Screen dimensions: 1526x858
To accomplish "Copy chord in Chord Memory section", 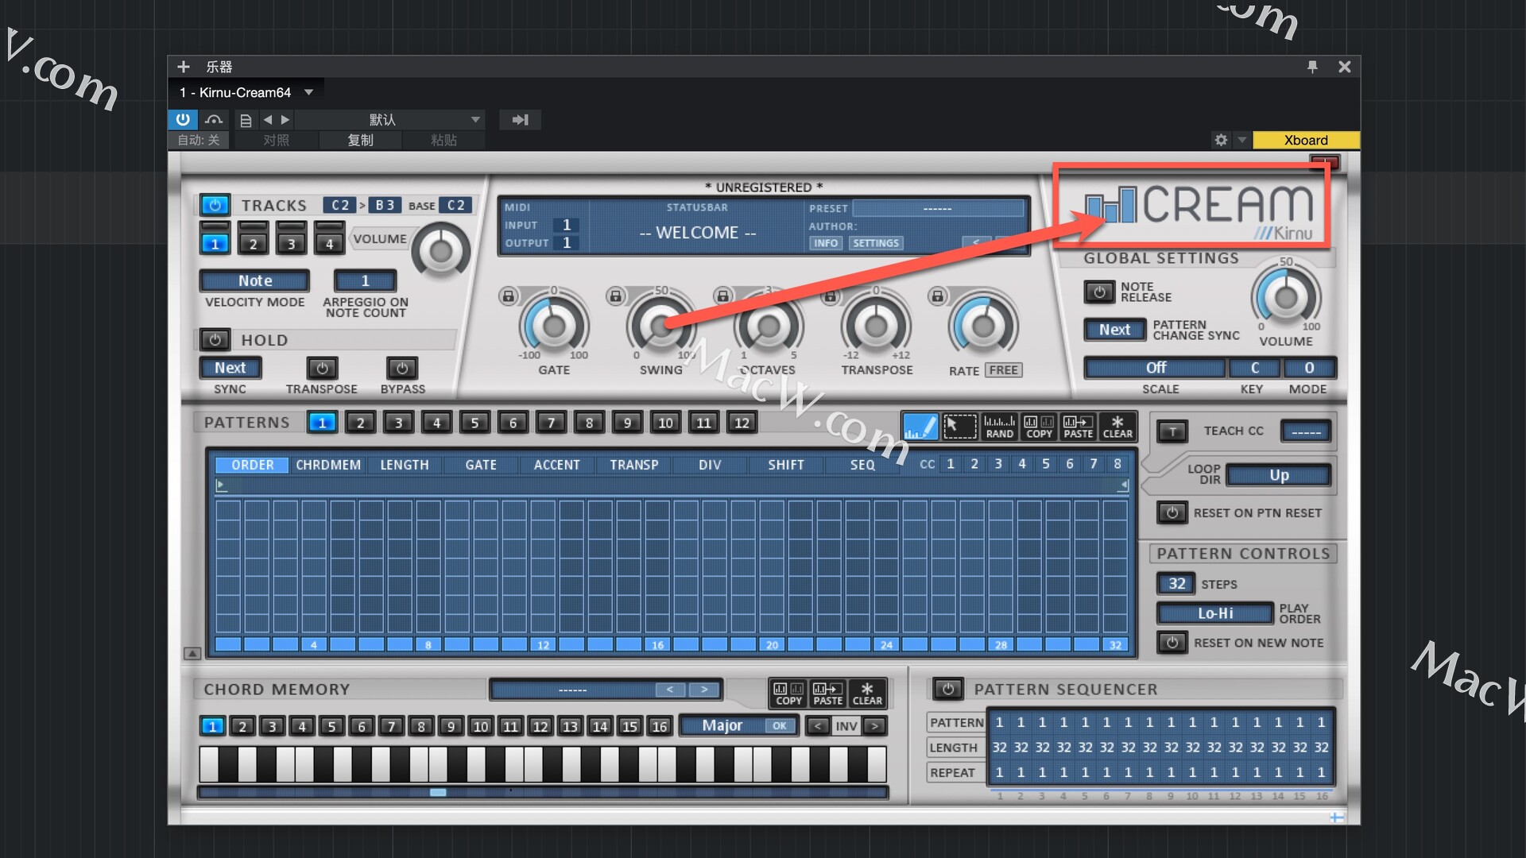I will [x=788, y=694].
